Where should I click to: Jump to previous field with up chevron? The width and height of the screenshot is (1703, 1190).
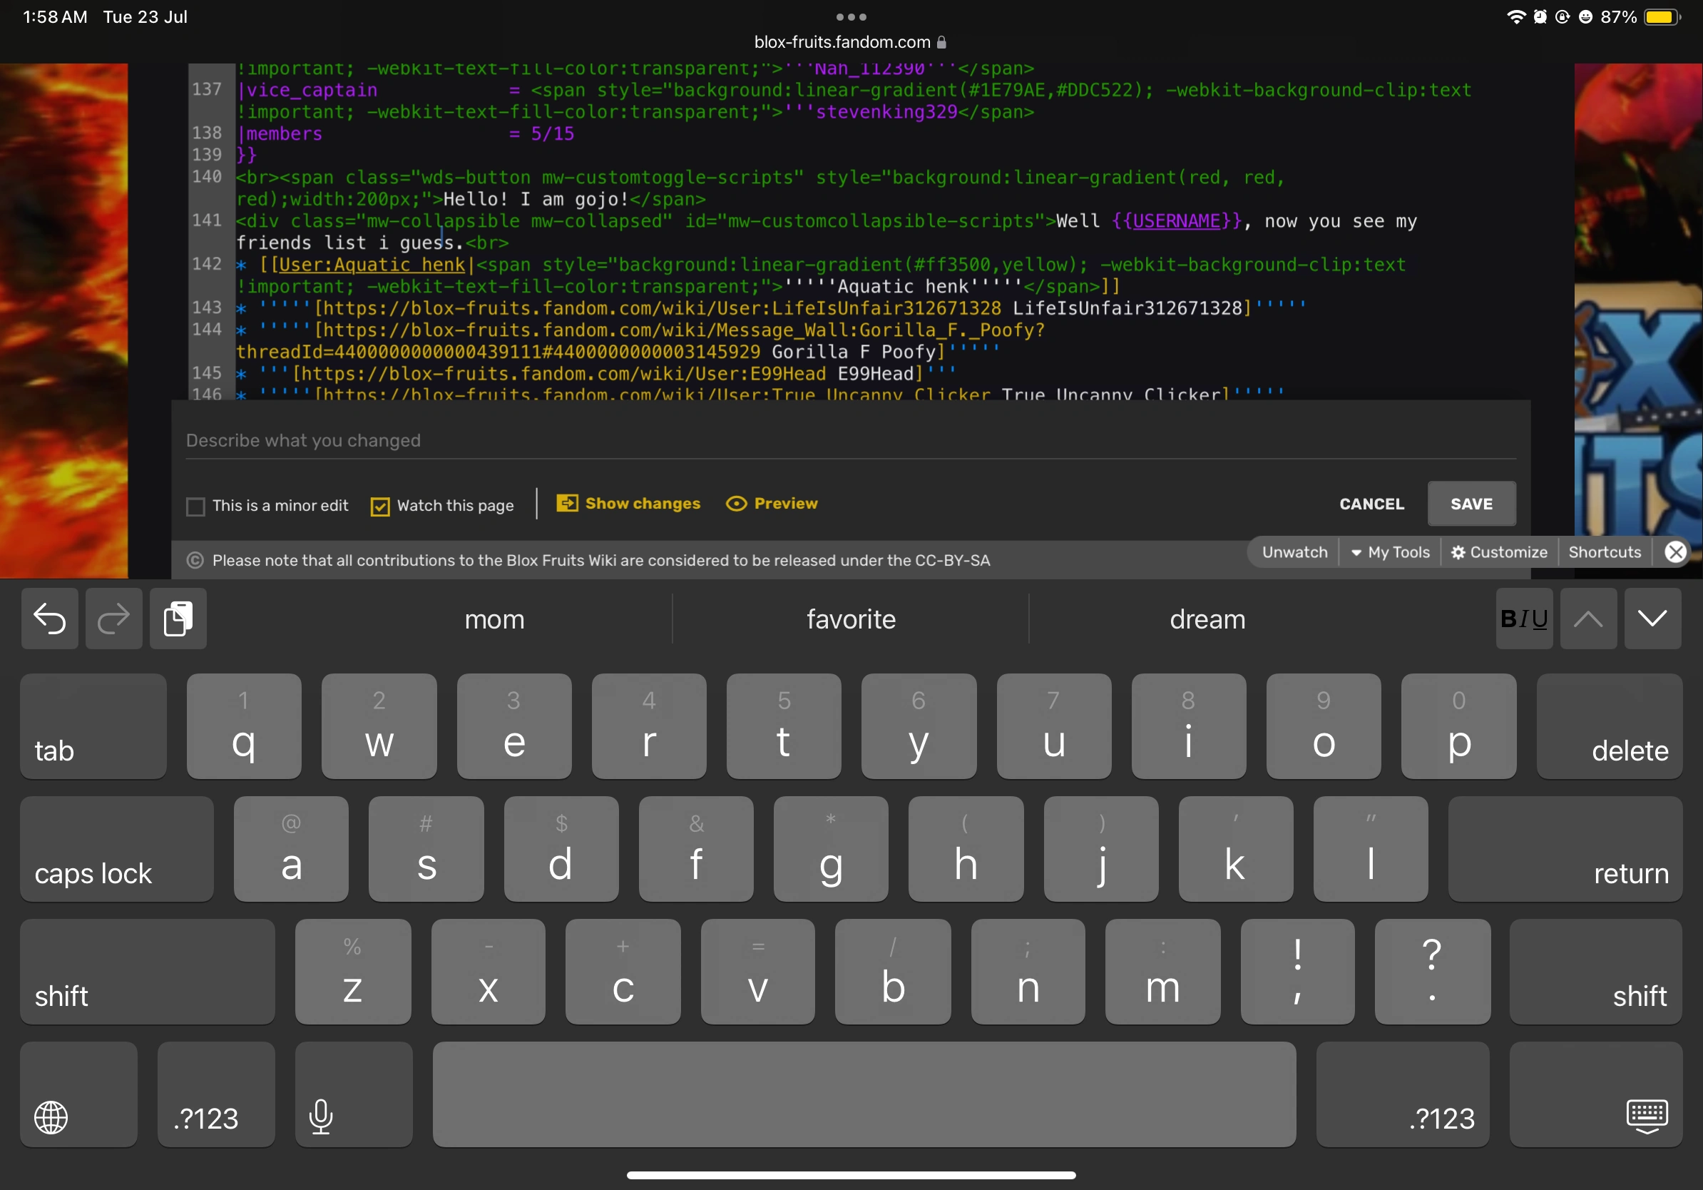1587,619
